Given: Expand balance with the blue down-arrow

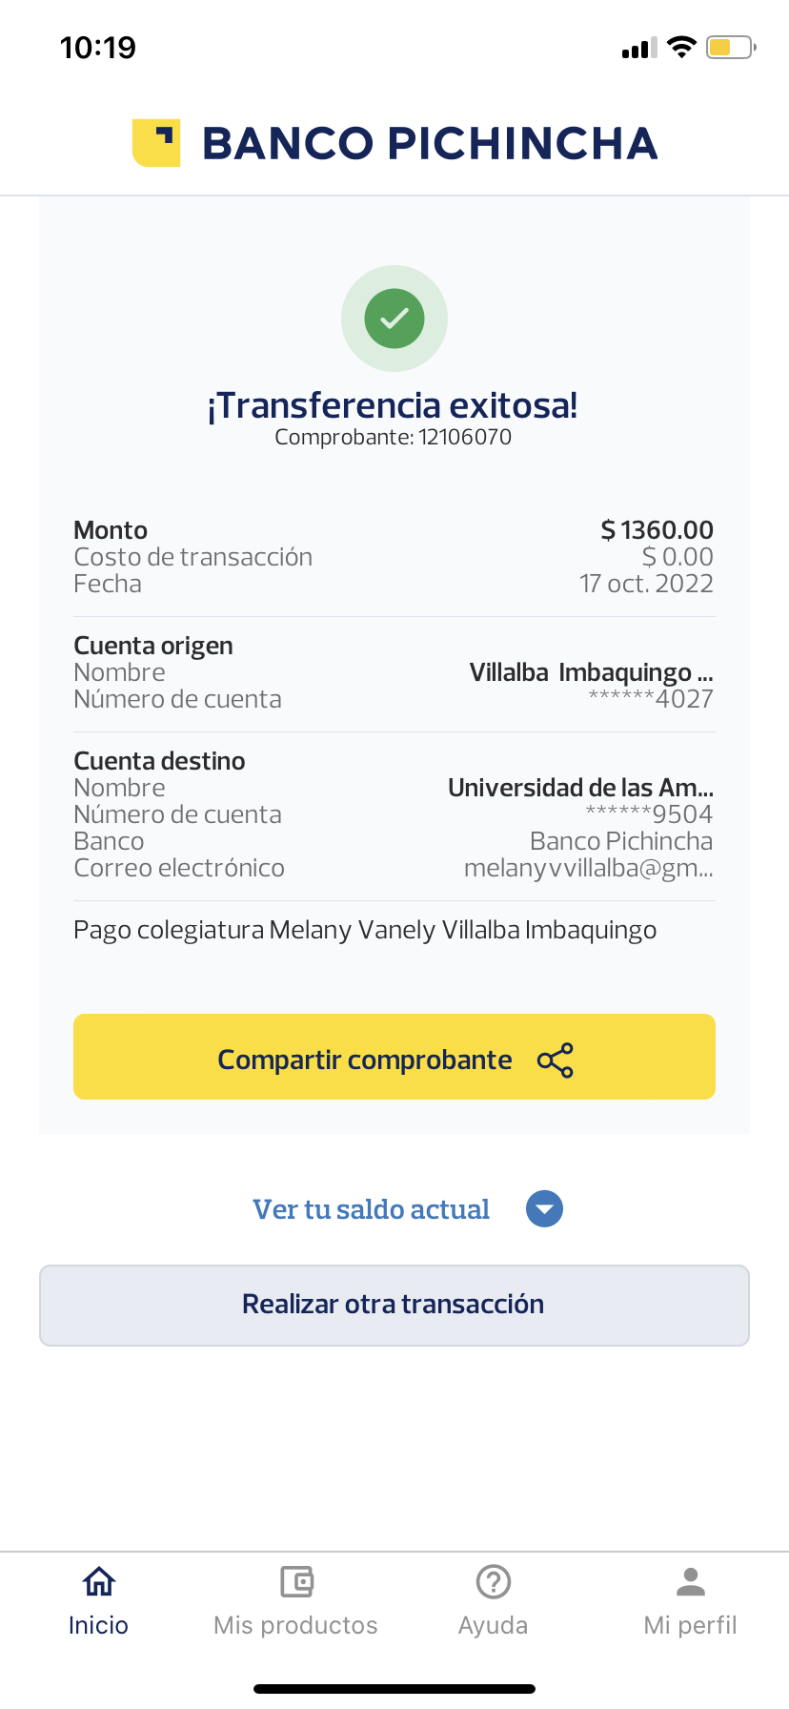Looking at the screenshot, I should [x=544, y=1209].
